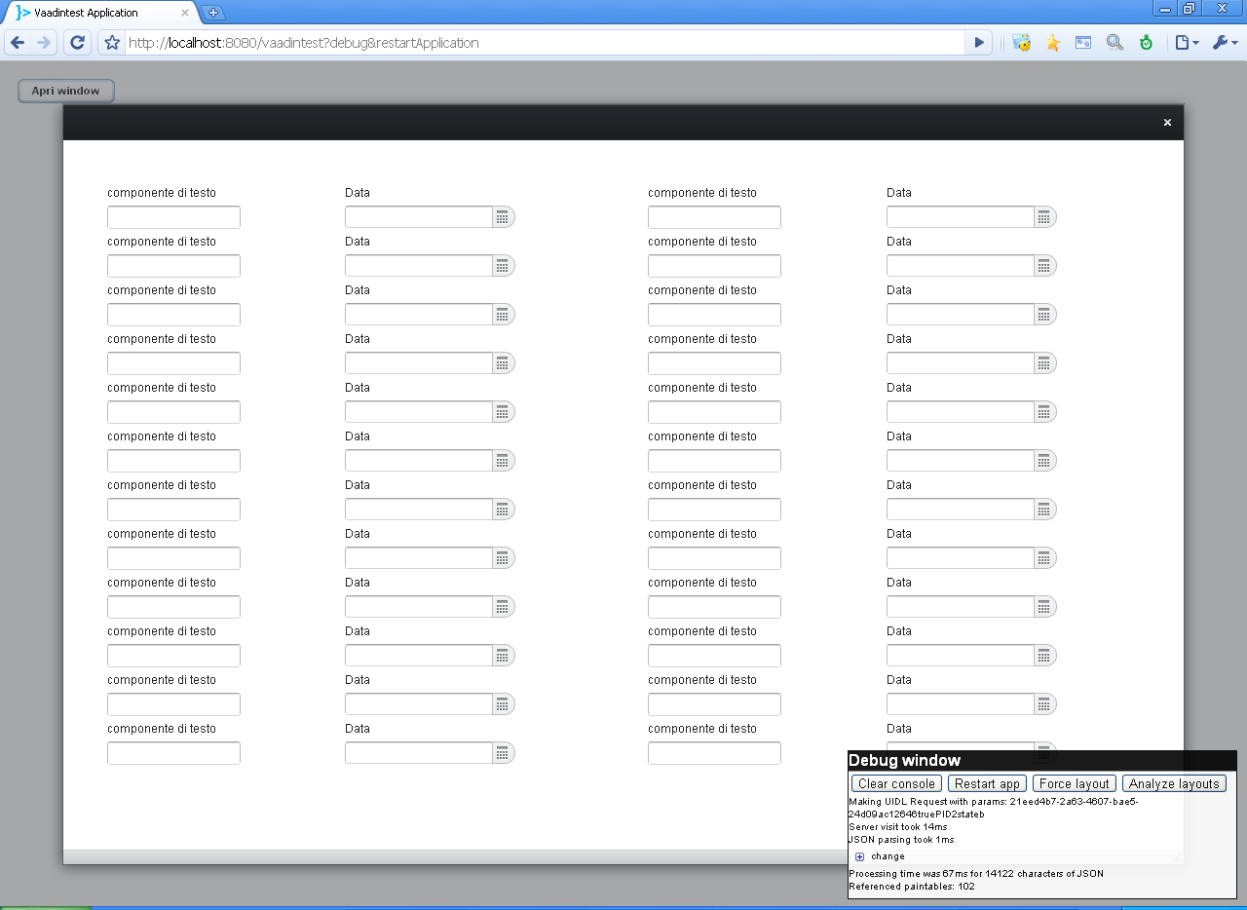The image size is (1247, 910).
Task: Open calendar for first left-column Data field
Action: click(x=503, y=217)
